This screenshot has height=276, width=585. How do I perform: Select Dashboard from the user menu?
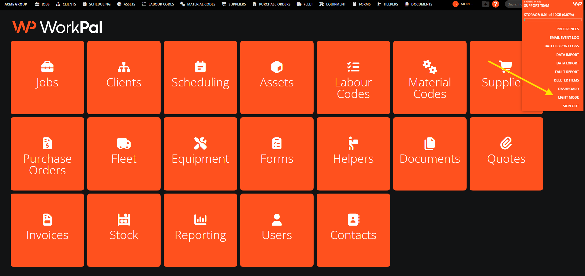[x=568, y=89]
